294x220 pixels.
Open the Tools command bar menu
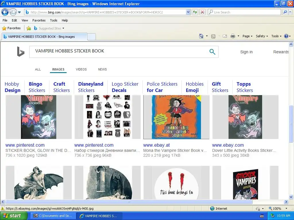coord(276,36)
